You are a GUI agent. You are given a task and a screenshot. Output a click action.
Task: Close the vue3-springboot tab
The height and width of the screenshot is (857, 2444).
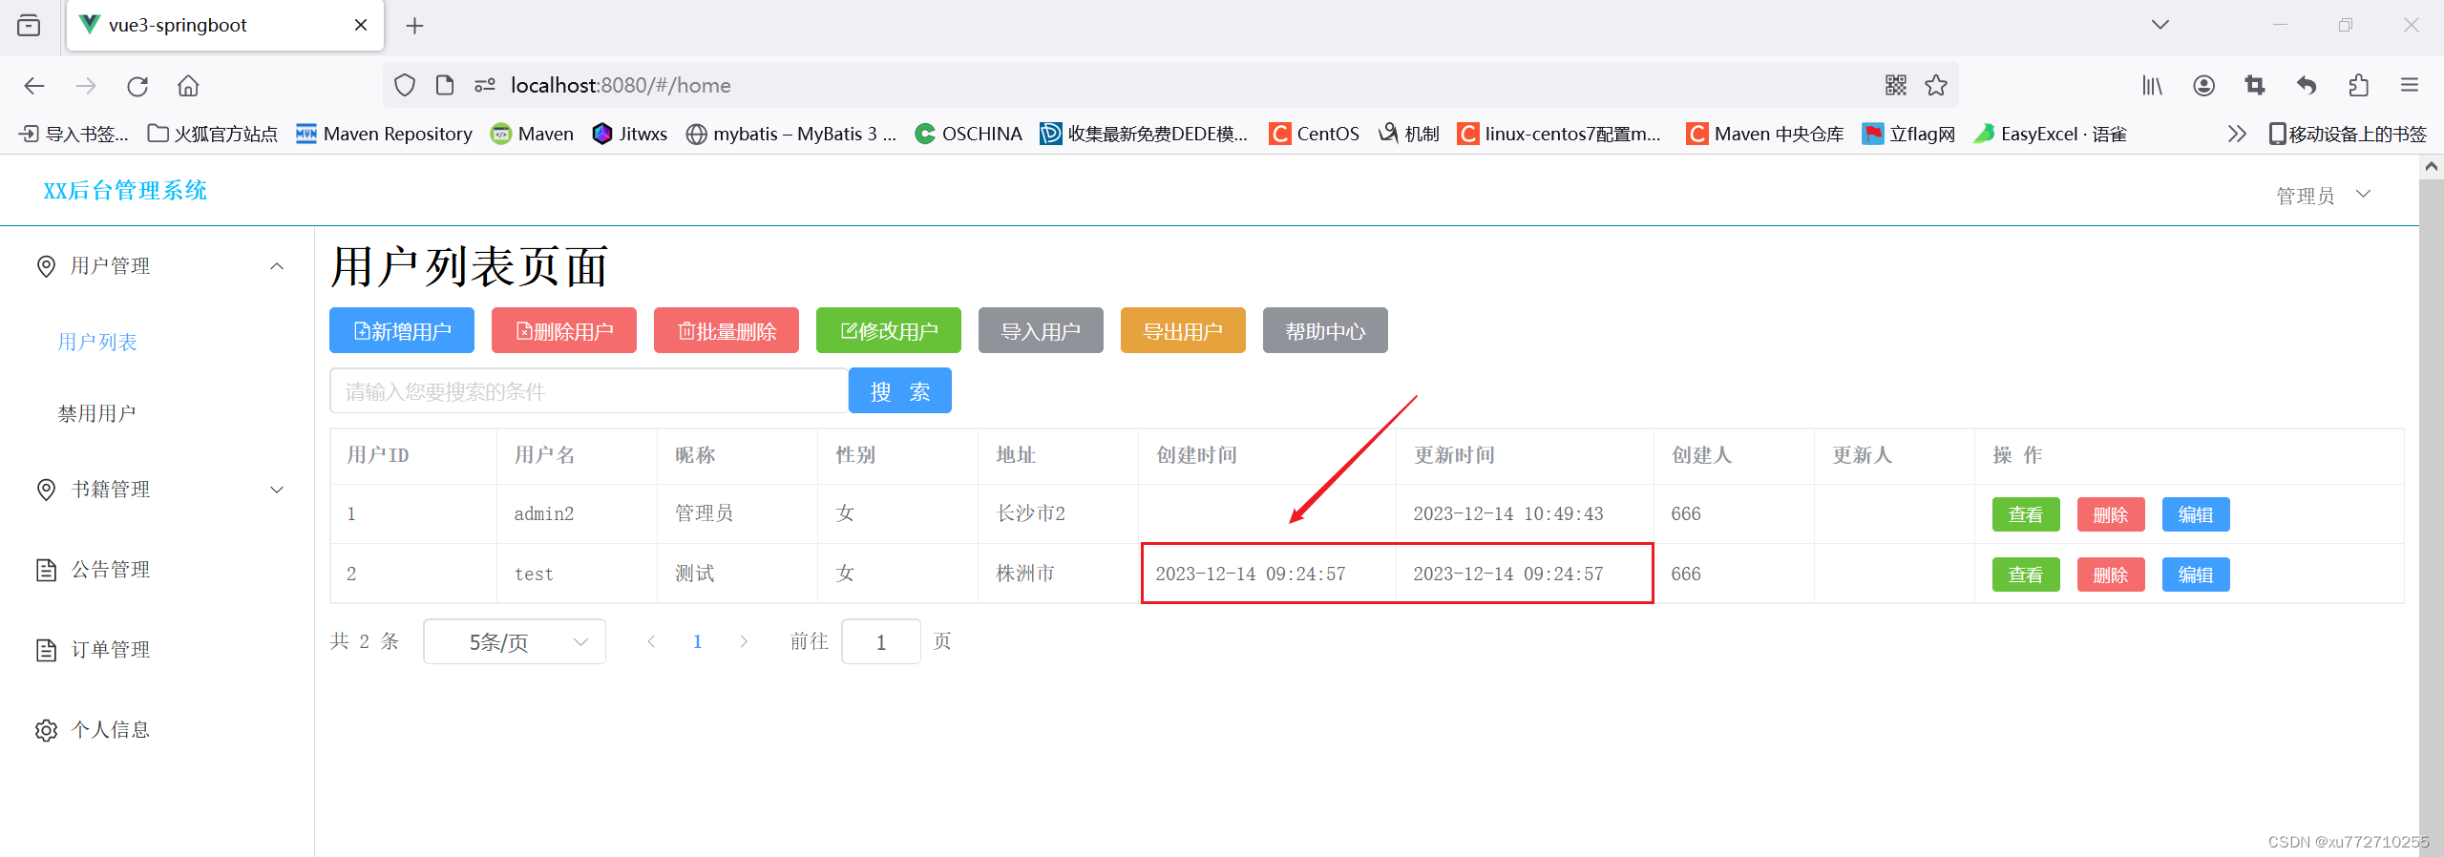(x=361, y=25)
